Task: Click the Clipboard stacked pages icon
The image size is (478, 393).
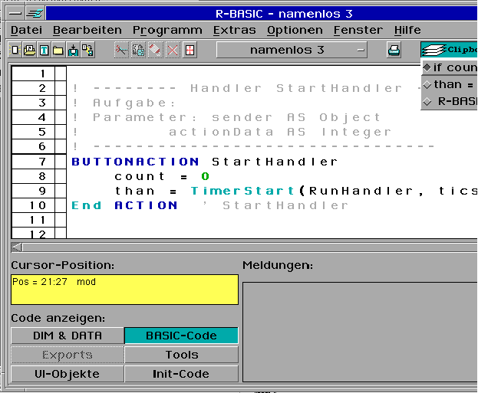Action: pos(434,50)
